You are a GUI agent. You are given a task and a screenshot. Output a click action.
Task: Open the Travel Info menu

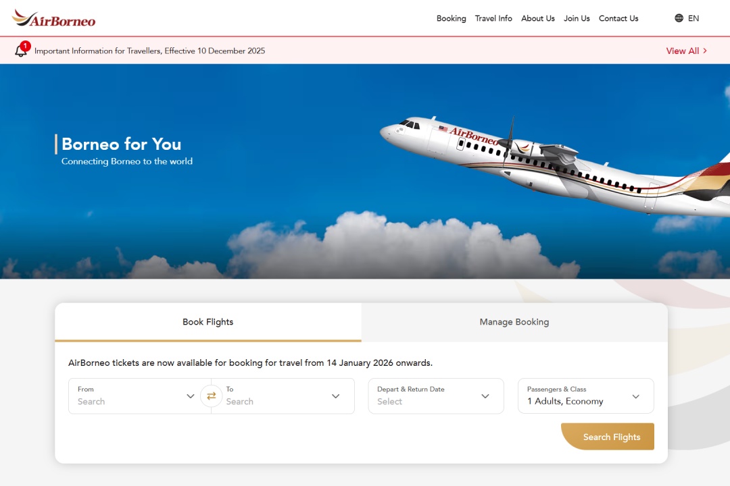tap(493, 18)
